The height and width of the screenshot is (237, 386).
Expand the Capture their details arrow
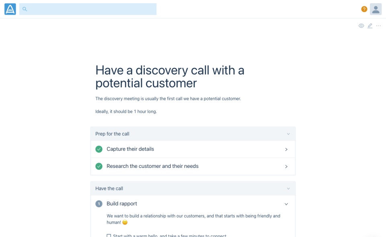point(286,149)
